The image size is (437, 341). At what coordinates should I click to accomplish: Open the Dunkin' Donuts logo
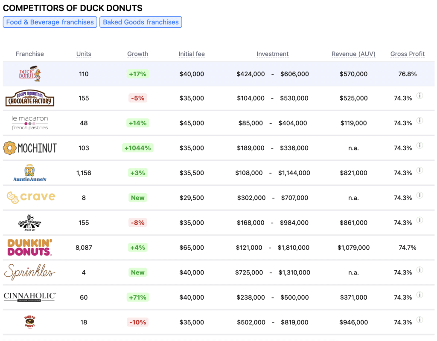coord(29,247)
